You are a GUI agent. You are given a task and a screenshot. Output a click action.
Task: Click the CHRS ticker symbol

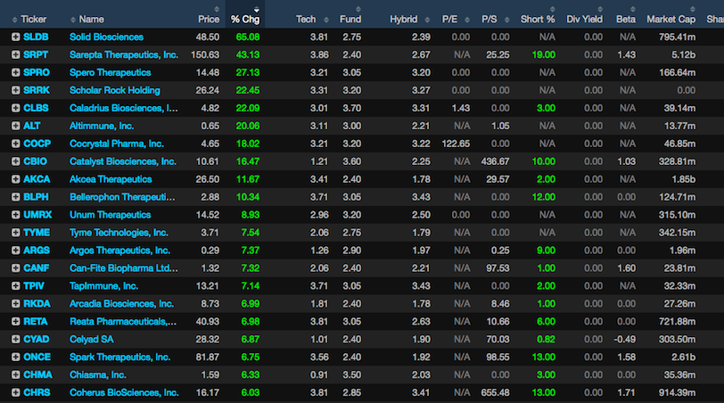pos(37,392)
